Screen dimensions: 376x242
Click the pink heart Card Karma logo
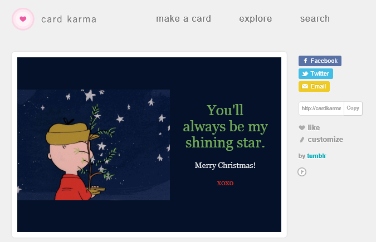coord(23,19)
